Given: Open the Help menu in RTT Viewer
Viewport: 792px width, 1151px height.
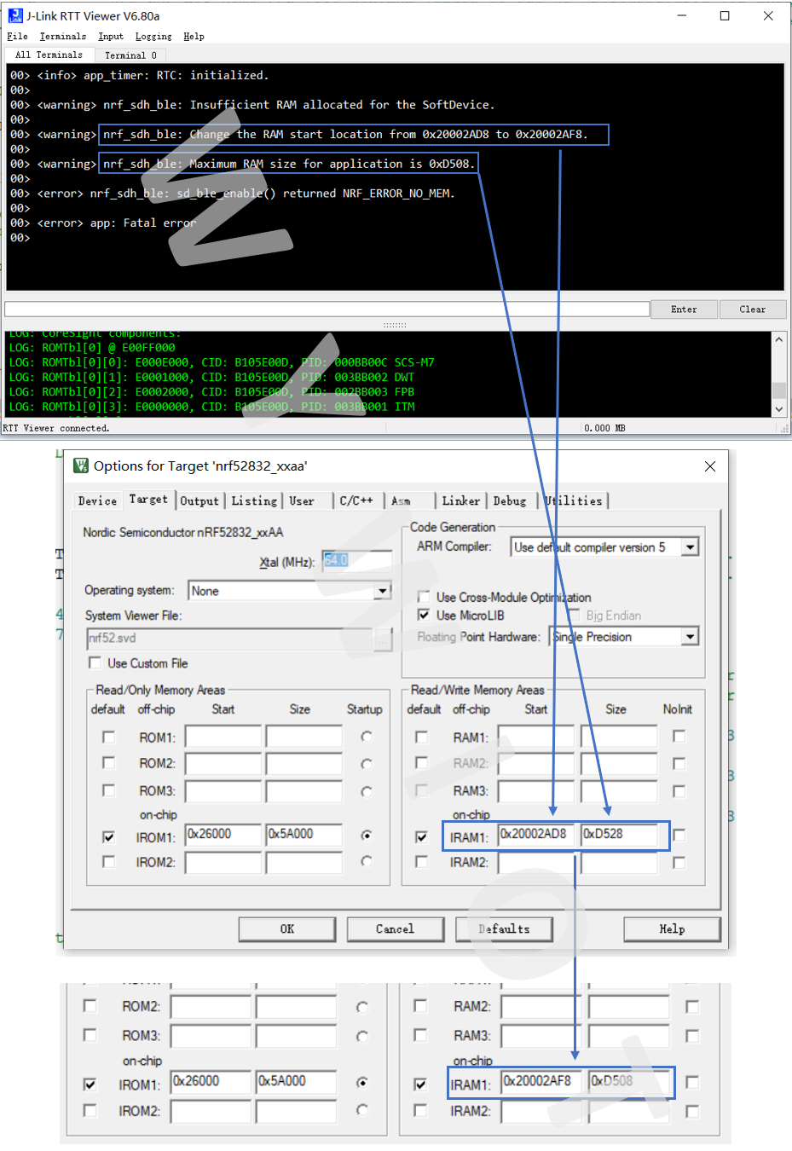Looking at the screenshot, I should coord(194,37).
